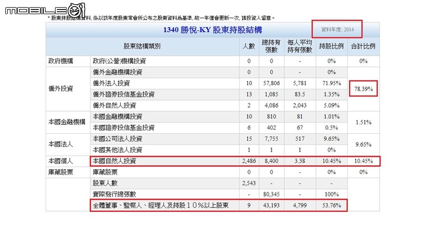The width and height of the screenshot is (426, 232).
Task: Select the 5.09% holding ratio
Action: point(331,106)
